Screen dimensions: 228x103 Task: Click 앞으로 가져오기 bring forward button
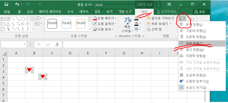(x=160, y=18)
